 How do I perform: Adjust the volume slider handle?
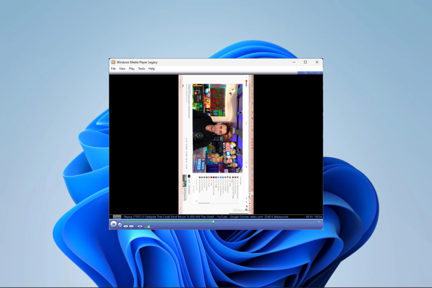point(149,227)
